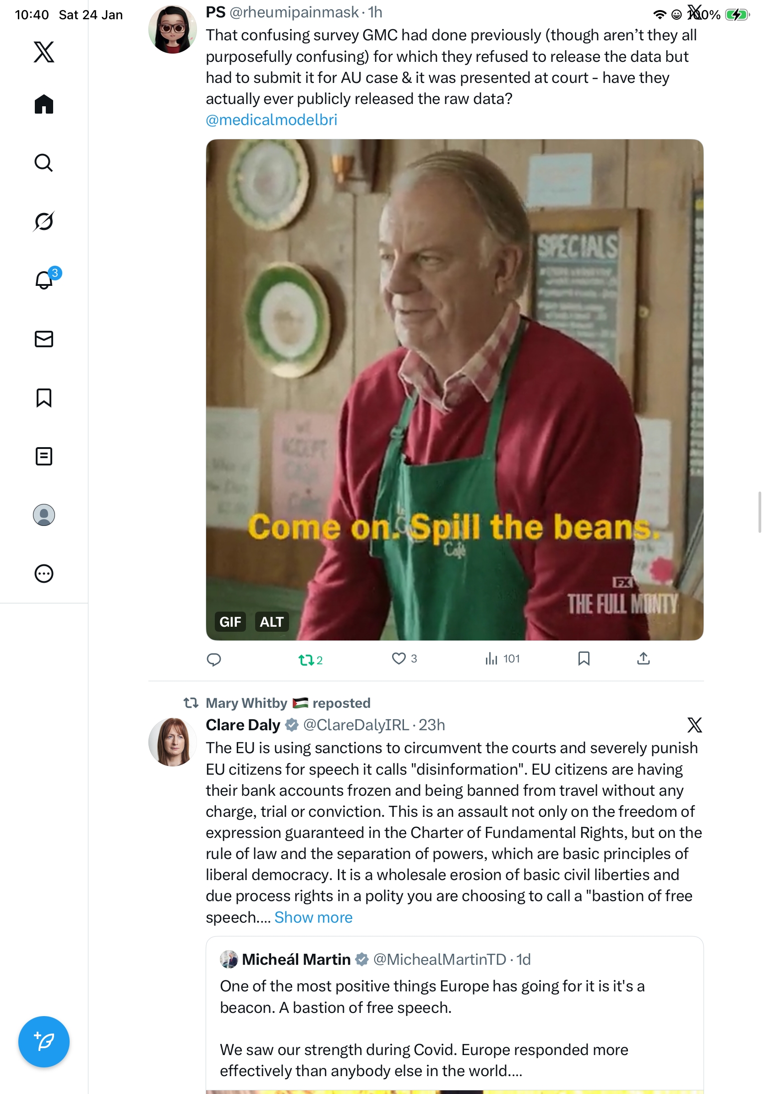
Task: Open the Home feed icon
Action: point(44,104)
